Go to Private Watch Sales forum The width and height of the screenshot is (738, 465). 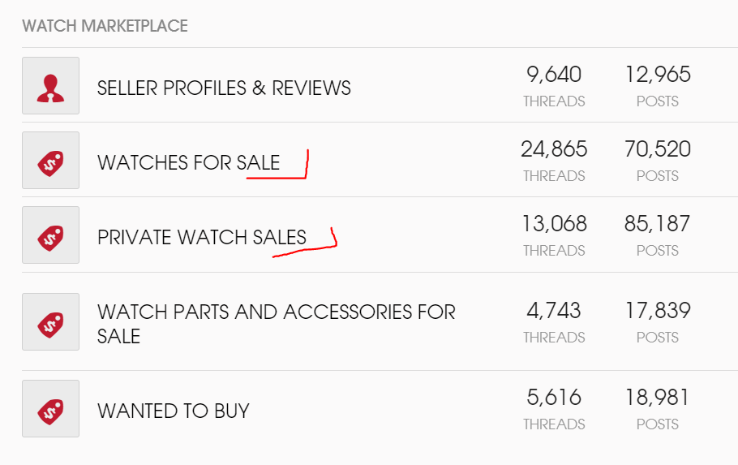pyautogui.click(x=202, y=237)
